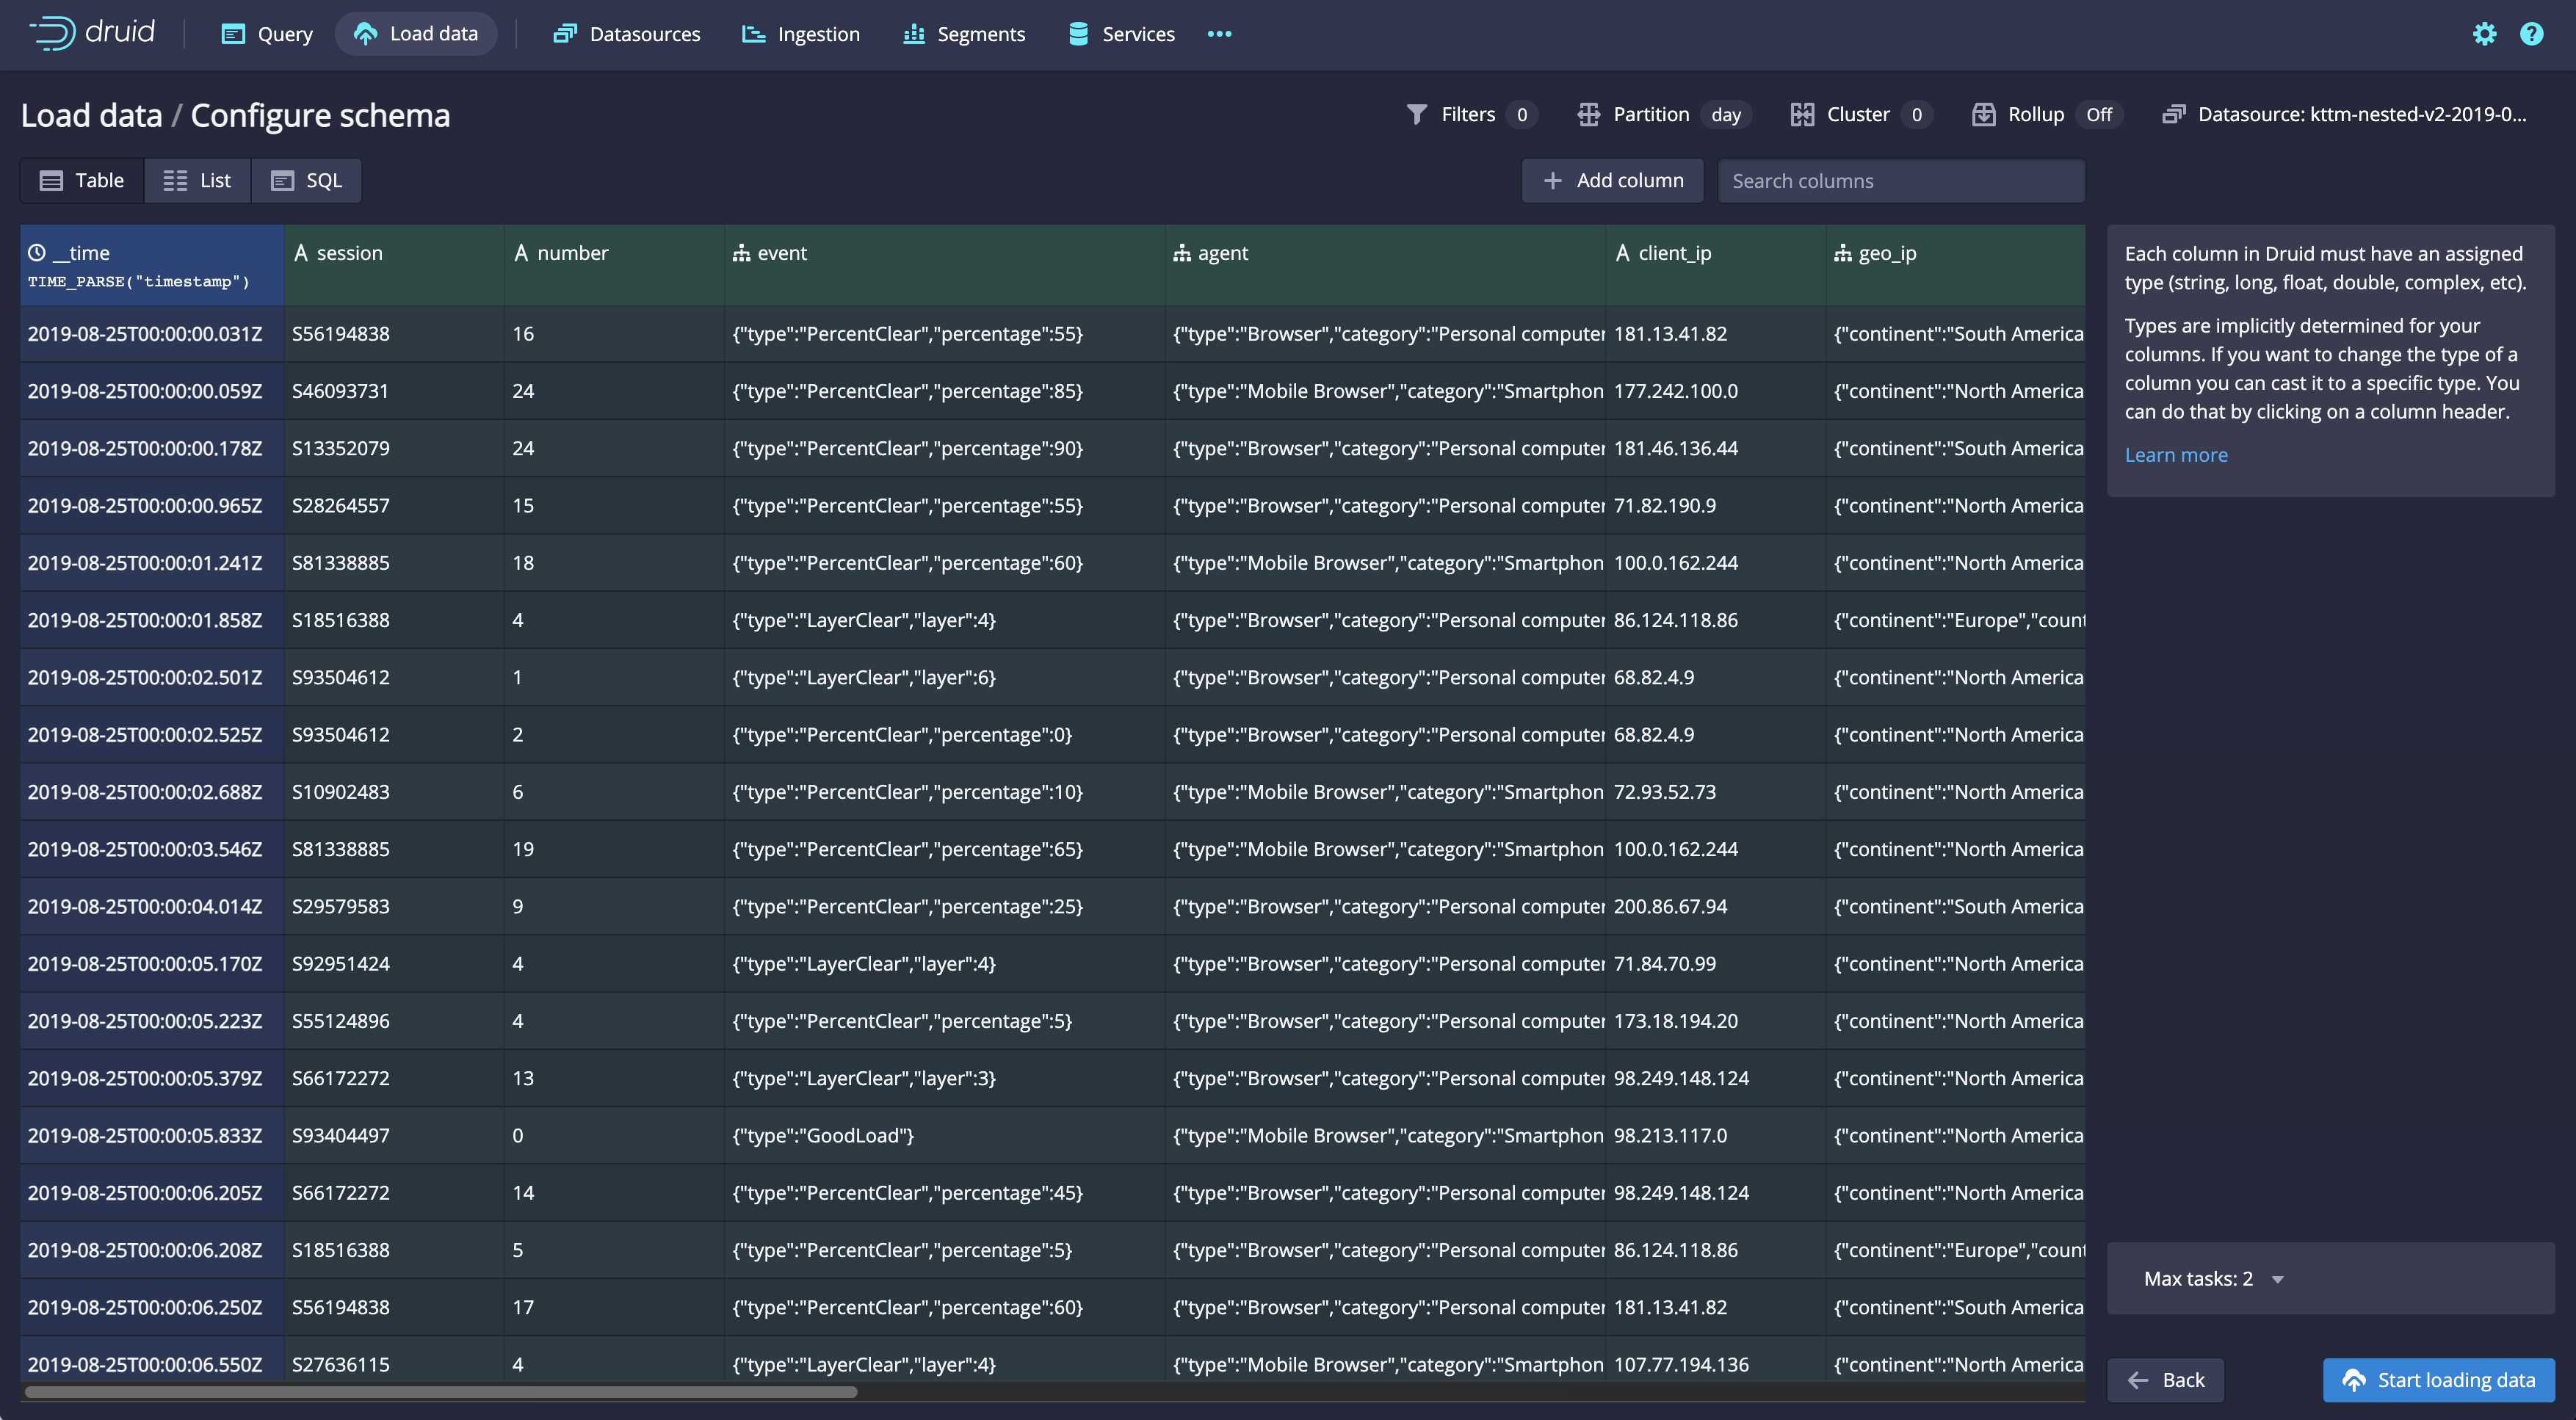Click the Druid logo icon
Viewport: 2576px width, 1420px height.
click(x=52, y=33)
